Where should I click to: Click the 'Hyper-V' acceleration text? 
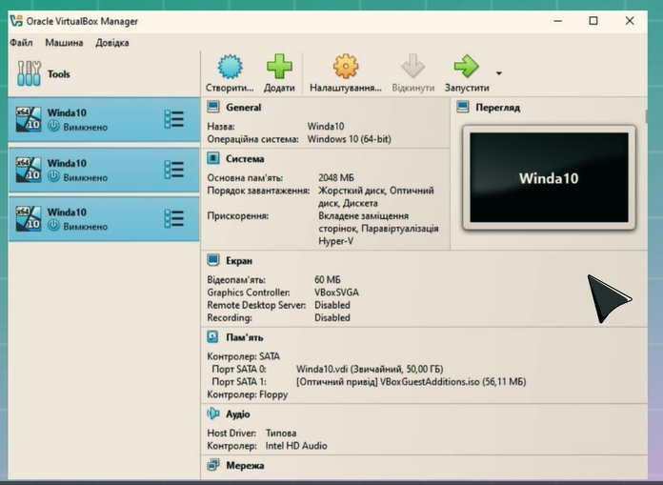coord(335,241)
